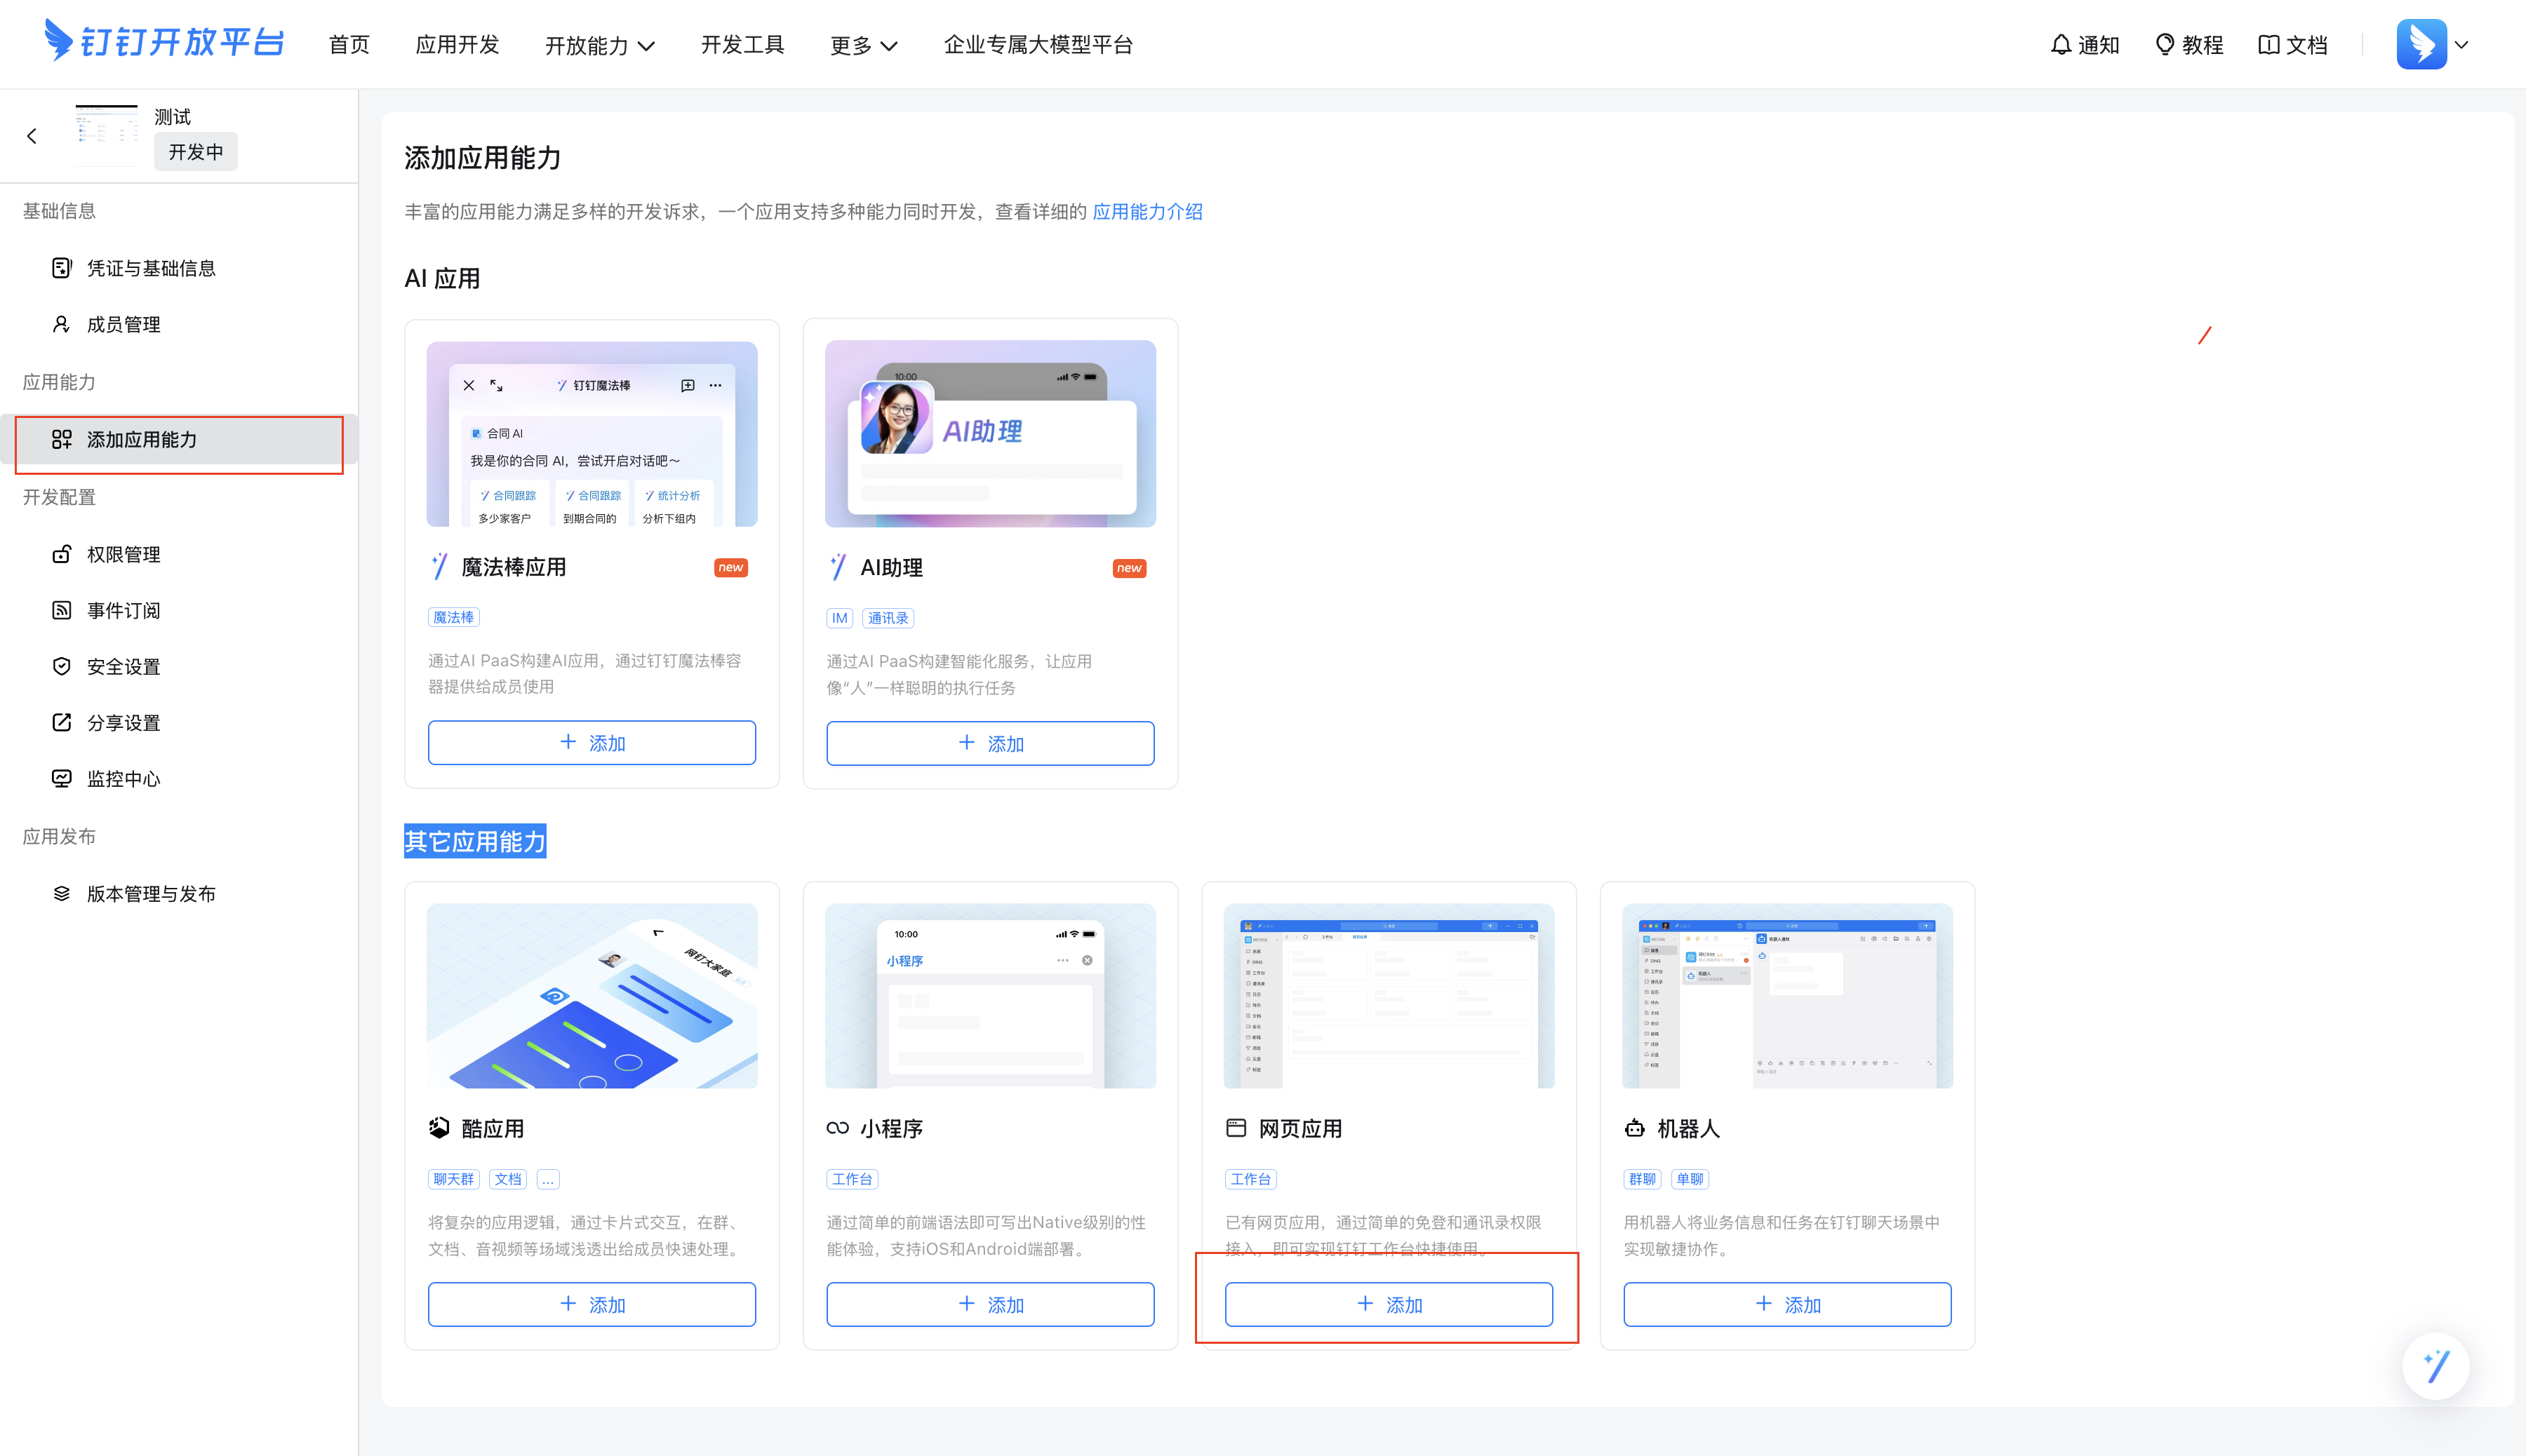Image resolution: width=2526 pixels, height=1456 pixels.
Task: Add the AI助理 capability
Action: 989,743
